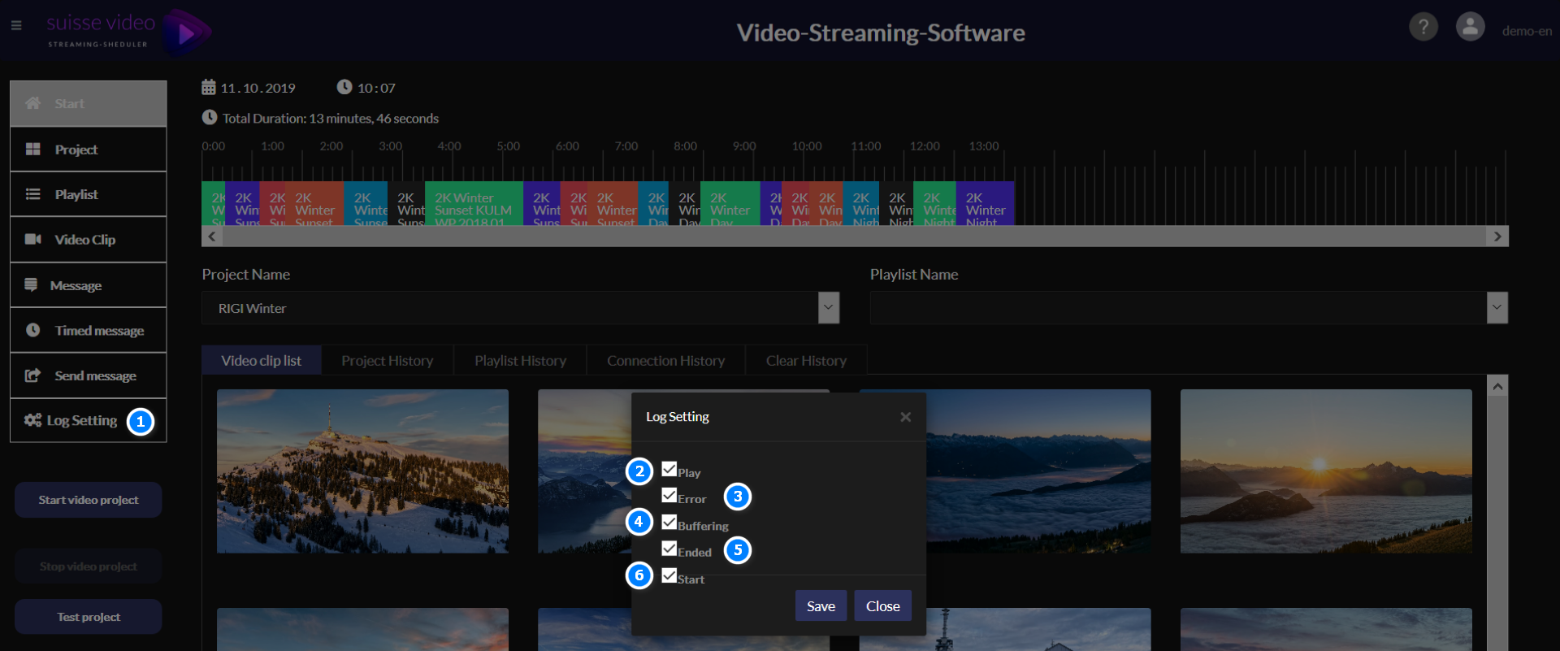Click the Log Setting gears icon
This screenshot has height=651, width=1560.
point(32,420)
